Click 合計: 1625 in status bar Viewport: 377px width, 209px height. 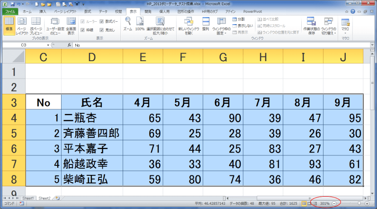[x=288, y=203]
